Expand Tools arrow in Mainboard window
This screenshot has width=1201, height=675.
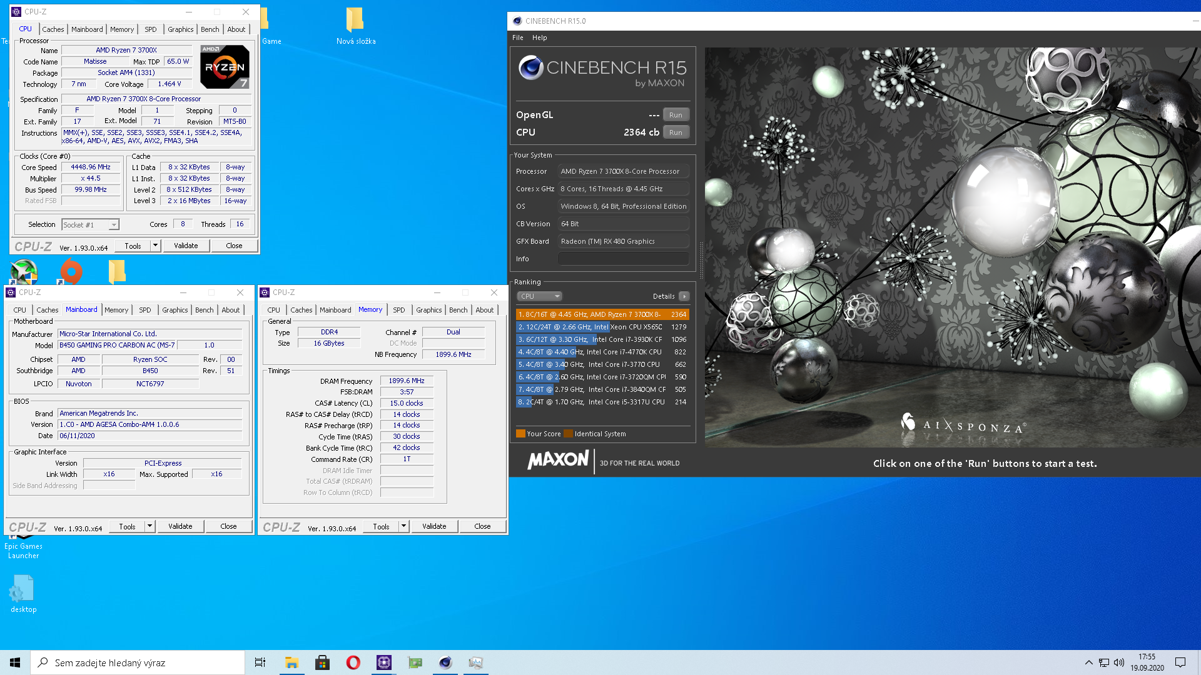(x=149, y=526)
